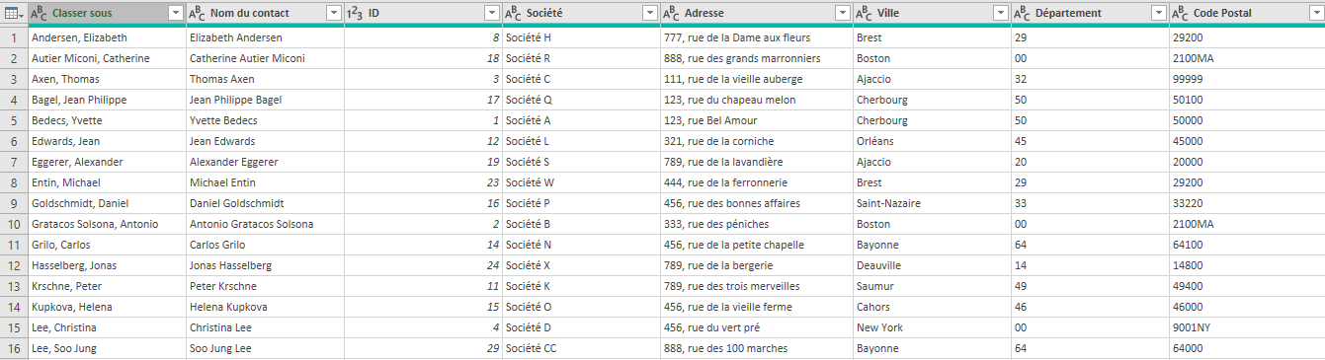Select the Adresse column header
Viewport: 1325px width, 360px height.
click(x=756, y=14)
